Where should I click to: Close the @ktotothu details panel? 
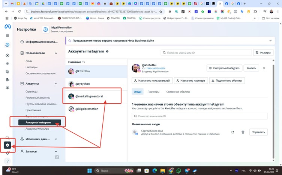click(264, 68)
